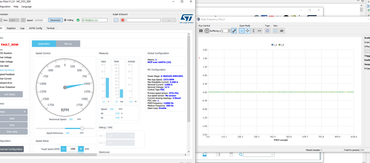Open the Registers tab
The height and width of the screenshot is (163, 370).
pyautogui.click(x=11, y=28)
